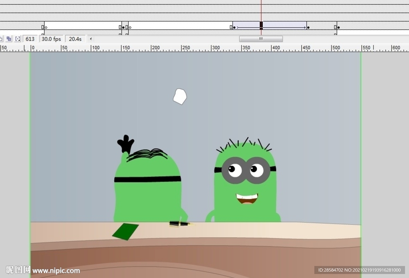Click the current frame number 613
The width and height of the screenshot is (409, 278).
click(30, 39)
